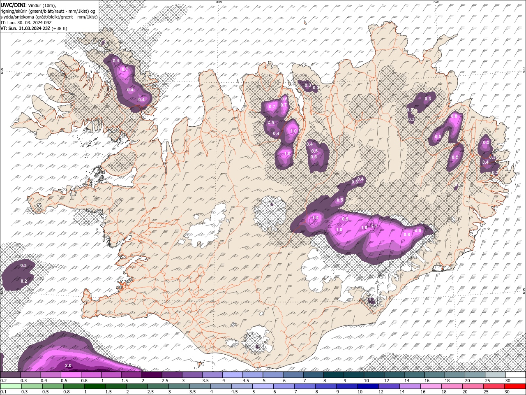Pick the 0.3 swatch in the purple snow scale
Viewport: 526px width, 395px height.
tap(30, 375)
